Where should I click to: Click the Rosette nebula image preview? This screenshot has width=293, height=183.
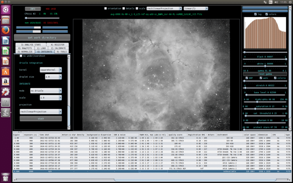tap(156, 75)
